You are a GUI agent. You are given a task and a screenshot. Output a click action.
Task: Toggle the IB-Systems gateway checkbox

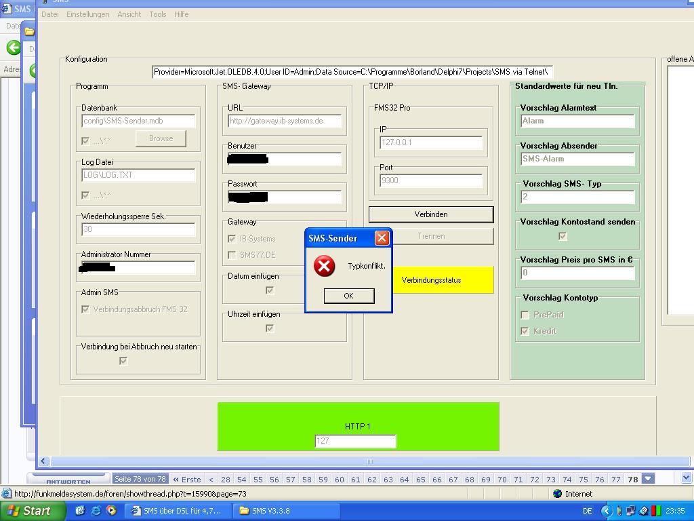pos(232,239)
